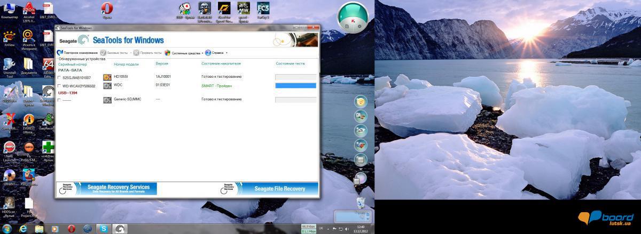The image size is (641, 234).
Task: Check the S25GJ9AB101007 drive checkbox
Action: coord(59,78)
